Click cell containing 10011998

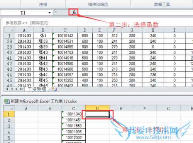pyautogui.click(x=74, y=132)
